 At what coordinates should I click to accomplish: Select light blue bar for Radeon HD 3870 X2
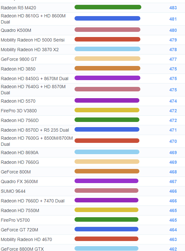pyautogui.click(x=107, y=49)
